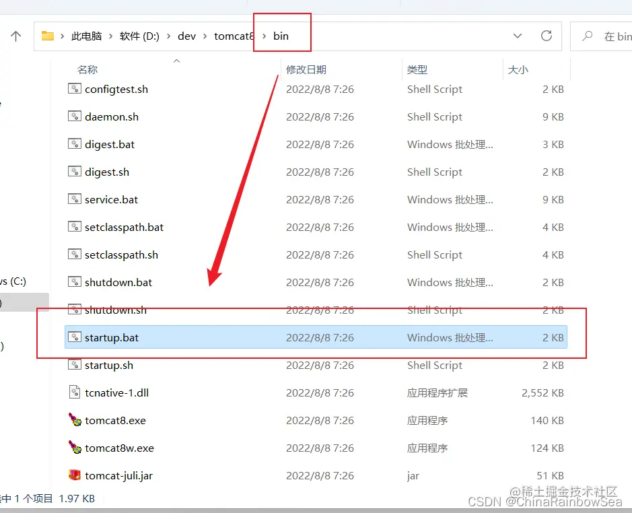Sort files by the 大小 column
The width and height of the screenshot is (632, 513).
point(518,69)
